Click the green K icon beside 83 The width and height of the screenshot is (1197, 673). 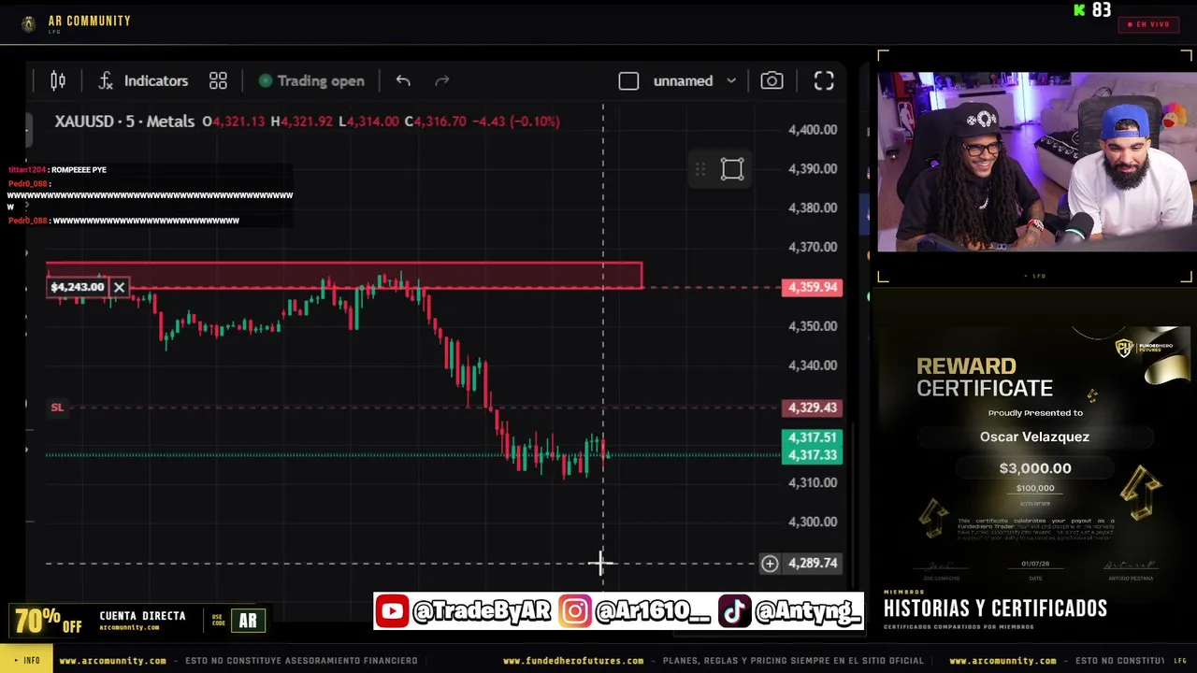tap(1080, 10)
